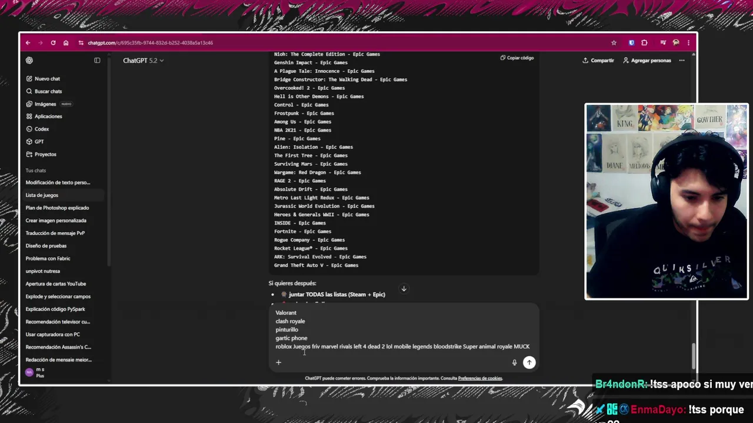Share the conversation with Compartir
Image resolution: width=753 pixels, height=423 pixels.
(598, 61)
